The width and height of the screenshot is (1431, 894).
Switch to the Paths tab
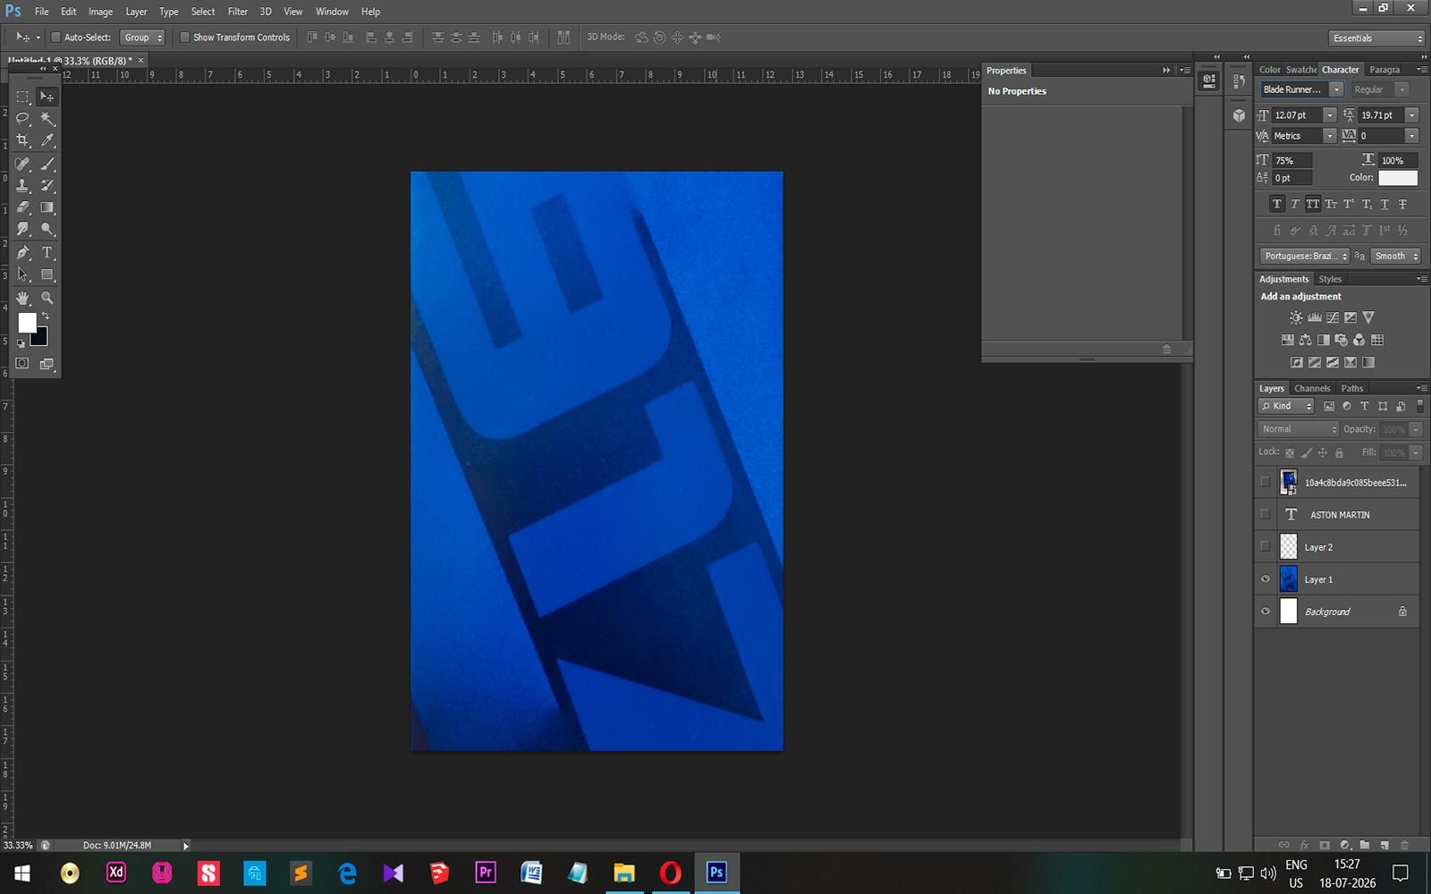click(x=1352, y=388)
